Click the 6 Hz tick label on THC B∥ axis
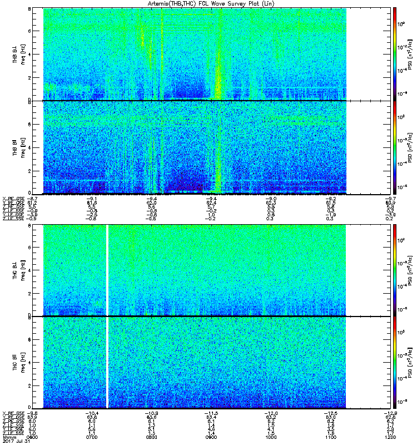Viewport: 417px width, 445px height. [29, 339]
